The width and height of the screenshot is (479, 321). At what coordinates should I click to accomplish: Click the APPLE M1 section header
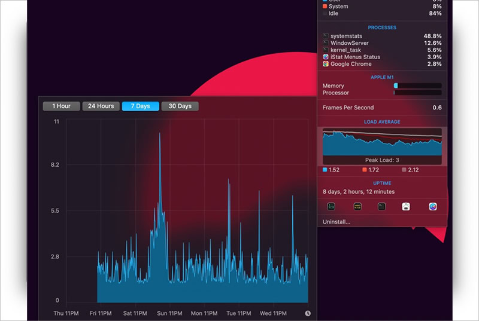point(382,77)
